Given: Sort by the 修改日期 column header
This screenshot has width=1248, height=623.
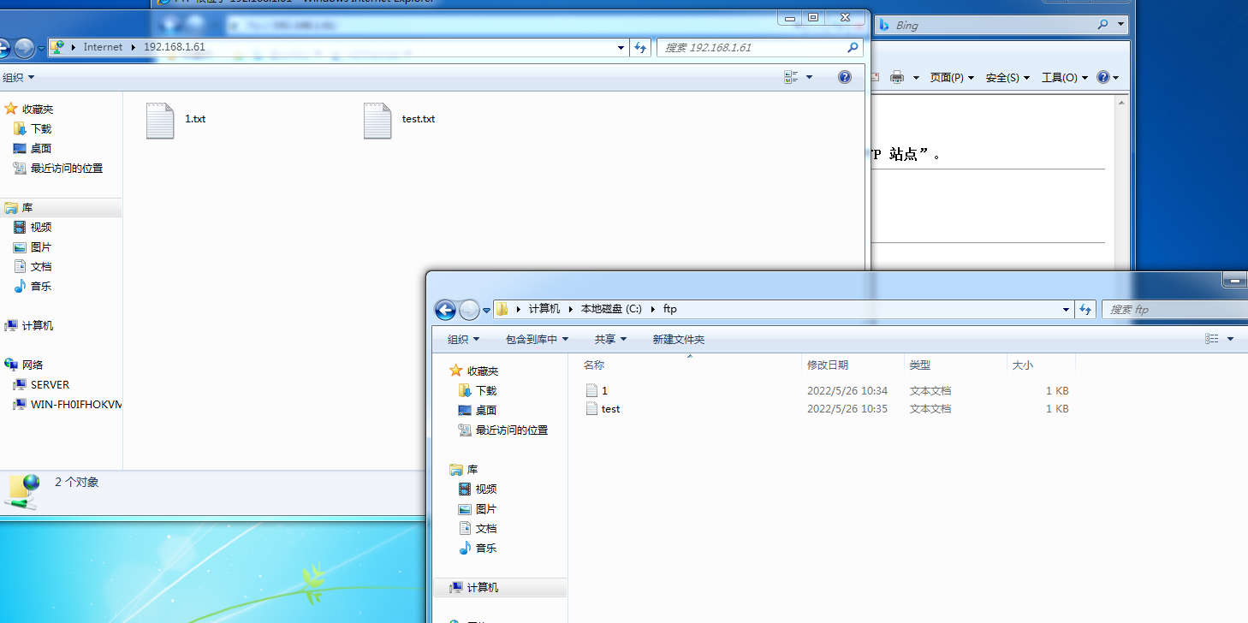Looking at the screenshot, I should pyautogui.click(x=853, y=365).
